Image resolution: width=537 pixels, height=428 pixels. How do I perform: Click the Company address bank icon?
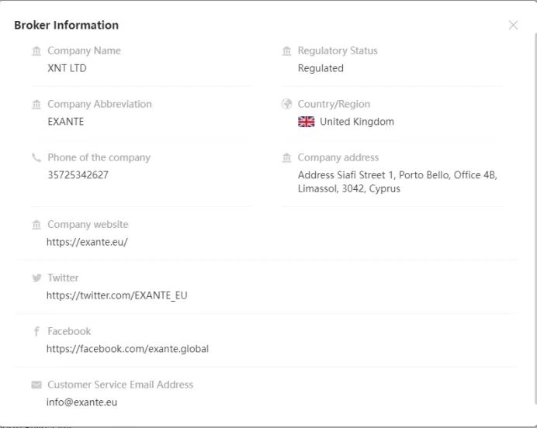[x=286, y=157]
